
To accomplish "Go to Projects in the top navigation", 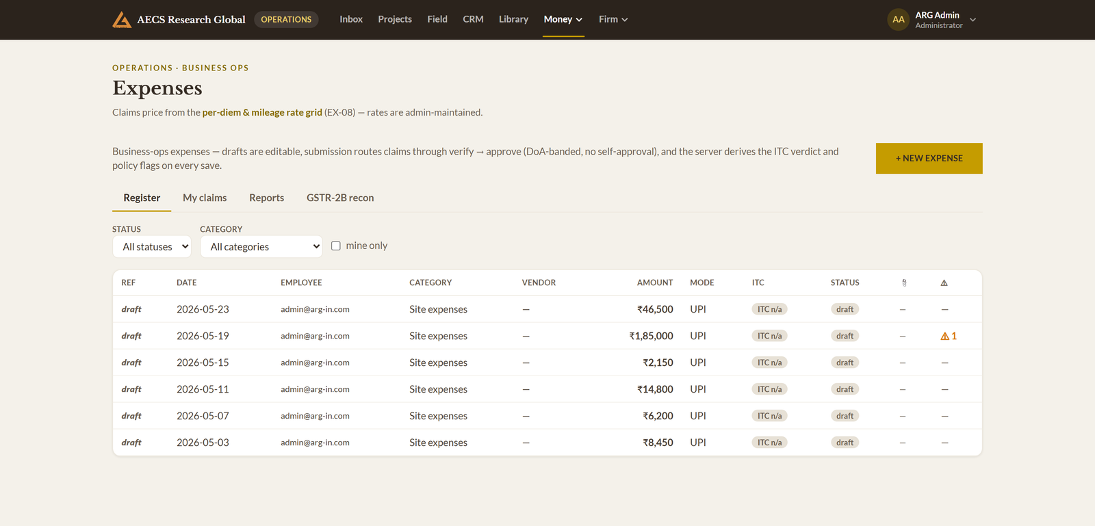I will (x=395, y=19).
